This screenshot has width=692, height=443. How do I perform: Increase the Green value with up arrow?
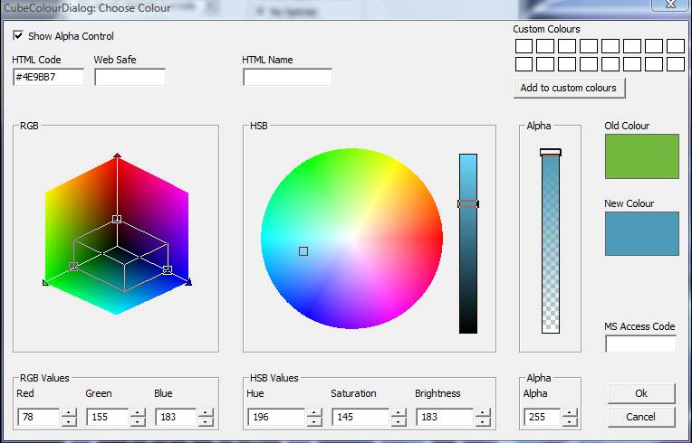(x=138, y=412)
